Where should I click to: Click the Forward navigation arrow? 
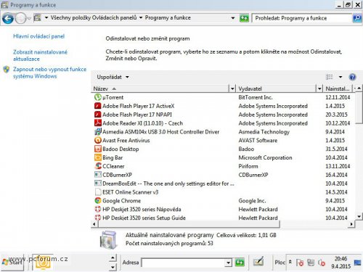point(20,18)
